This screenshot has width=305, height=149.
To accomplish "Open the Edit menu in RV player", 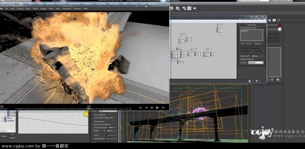I will pyautogui.click(x=12, y=9).
